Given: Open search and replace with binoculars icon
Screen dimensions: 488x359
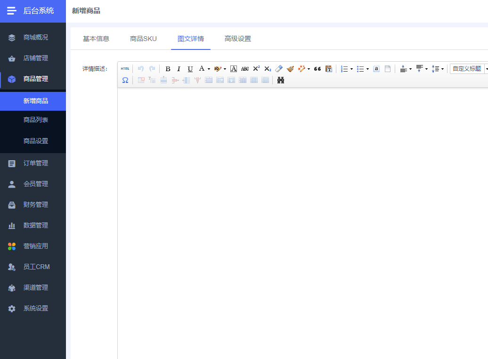Looking at the screenshot, I should pyautogui.click(x=281, y=81).
